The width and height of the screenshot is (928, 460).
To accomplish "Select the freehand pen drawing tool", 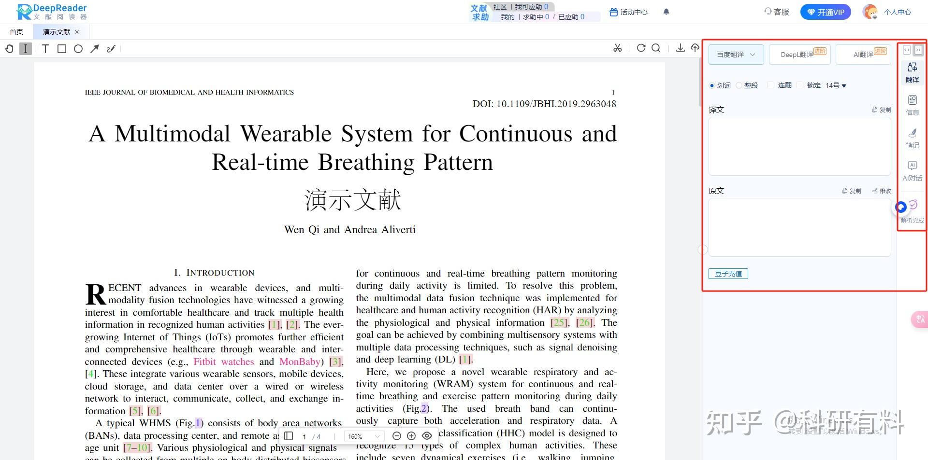I will pyautogui.click(x=111, y=49).
